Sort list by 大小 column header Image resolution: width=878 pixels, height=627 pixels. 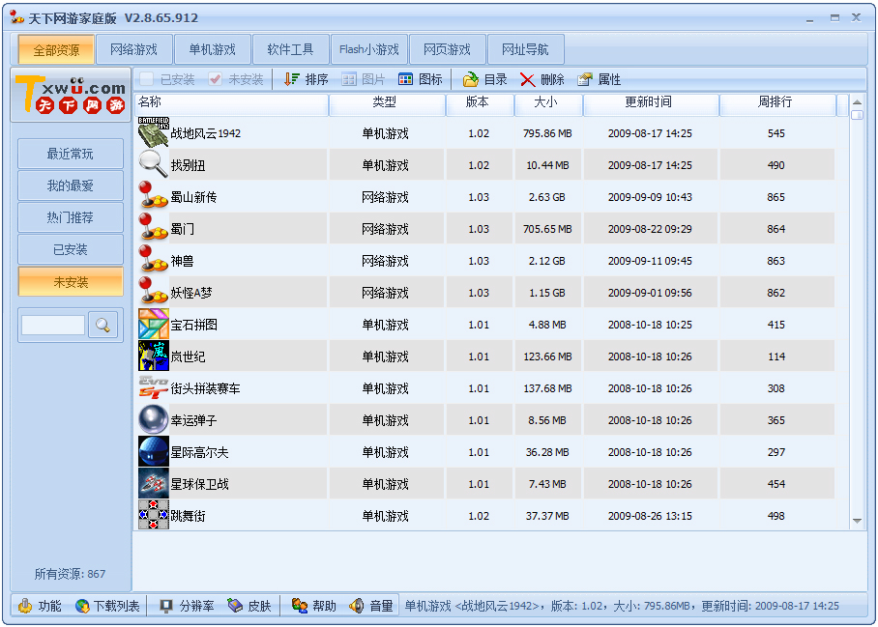pyautogui.click(x=544, y=102)
